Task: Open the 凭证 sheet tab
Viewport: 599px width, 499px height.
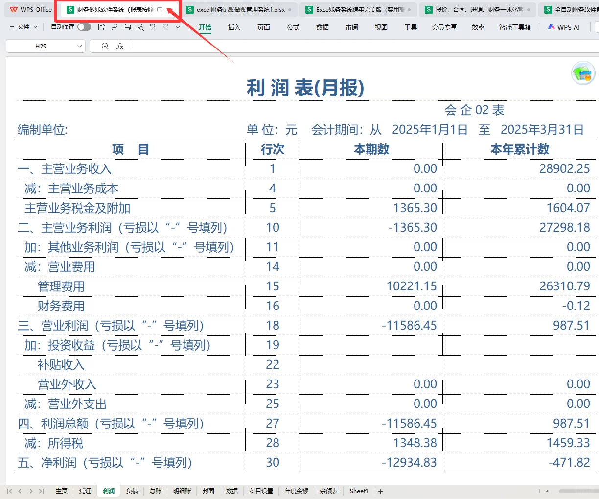Action: tap(85, 491)
